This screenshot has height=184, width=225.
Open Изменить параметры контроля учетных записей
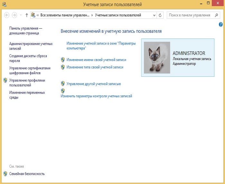pyautogui.click(x=96, y=96)
